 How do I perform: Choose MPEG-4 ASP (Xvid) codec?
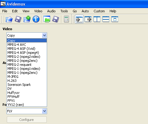point(27,49)
